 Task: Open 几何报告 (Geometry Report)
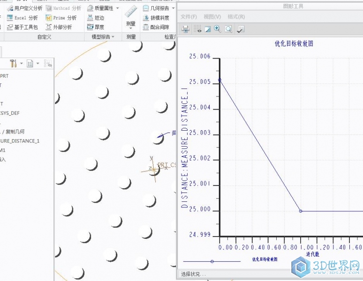[x=156, y=8]
